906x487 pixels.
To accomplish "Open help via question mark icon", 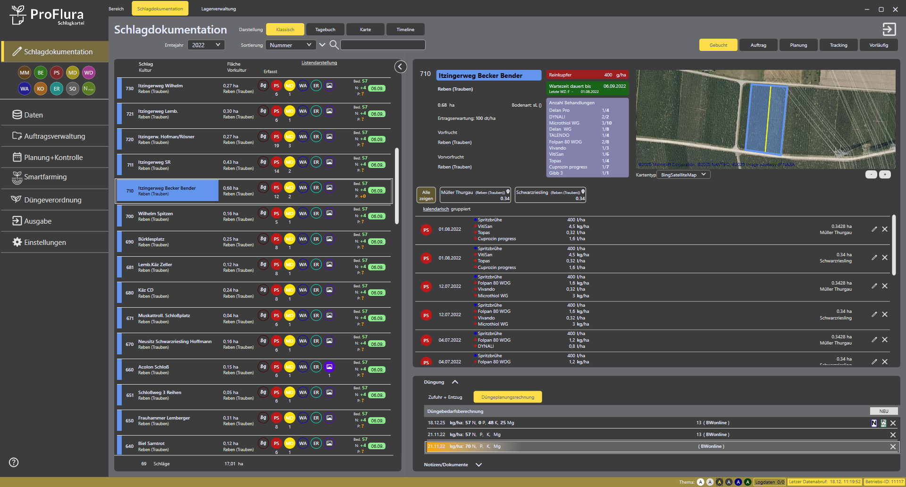I will [14, 462].
